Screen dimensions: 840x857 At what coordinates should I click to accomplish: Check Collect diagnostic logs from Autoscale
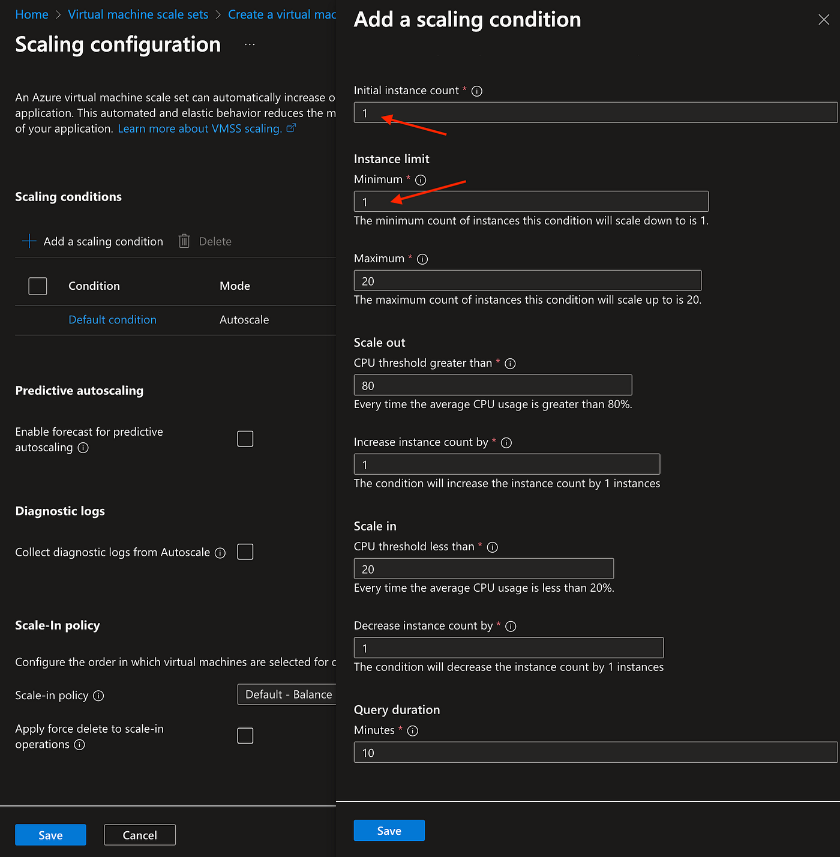point(245,552)
